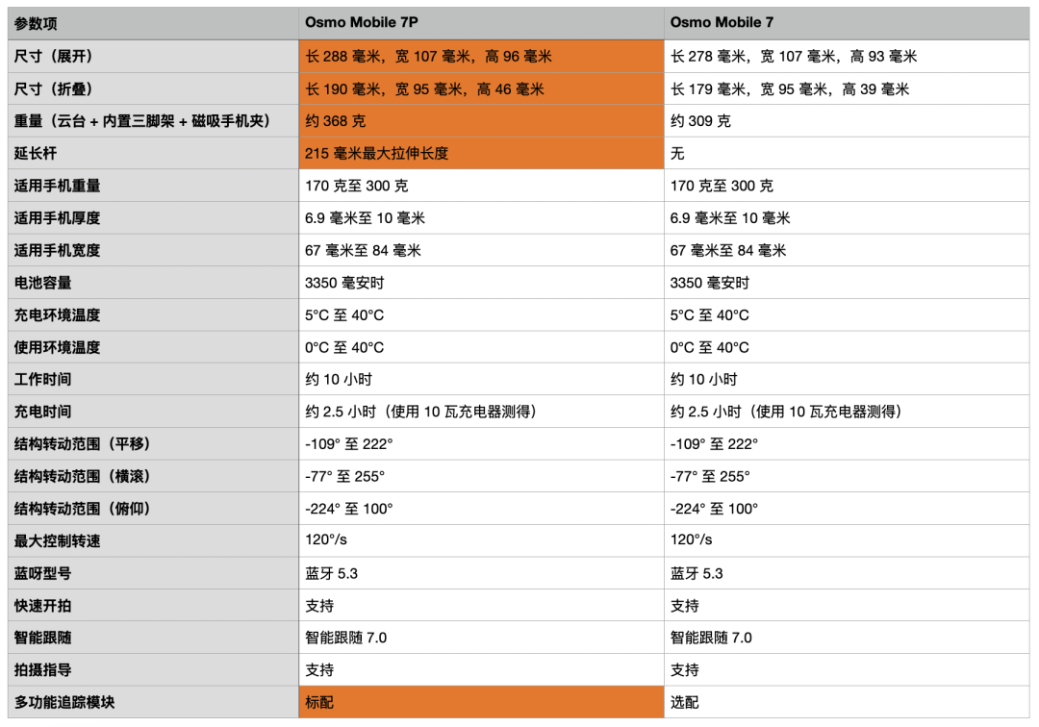Click the orange 标配 cell
The width and height of the screenshot is (1039, 727).
click(x=481, y=702)
